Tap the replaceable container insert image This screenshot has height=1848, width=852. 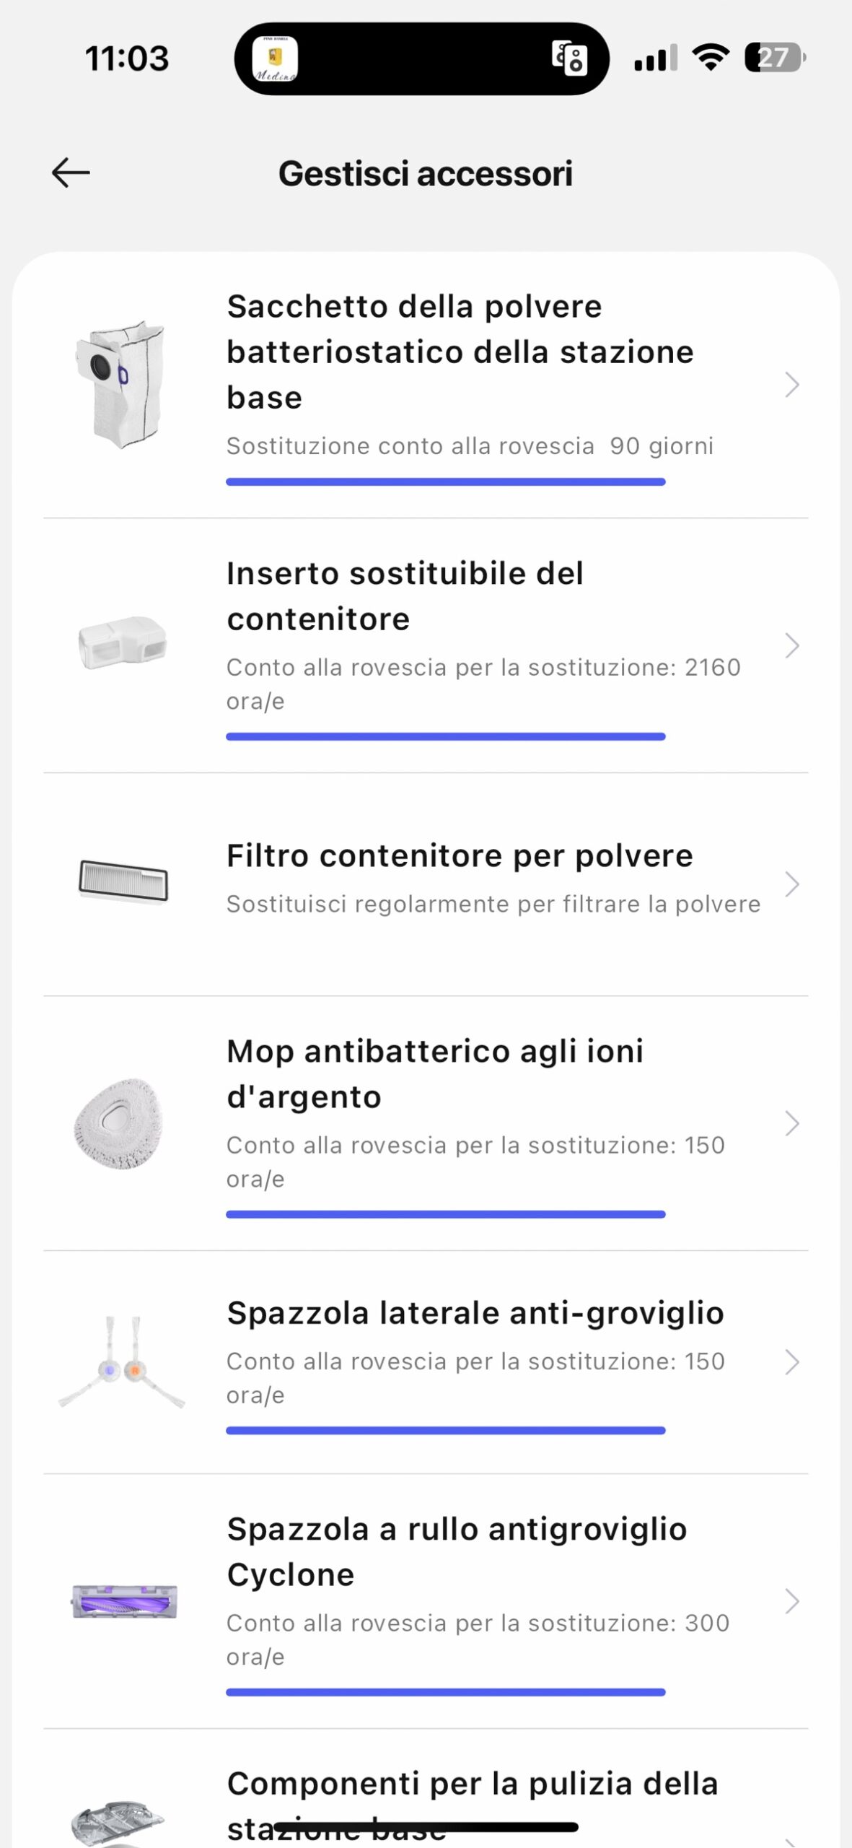123,642
